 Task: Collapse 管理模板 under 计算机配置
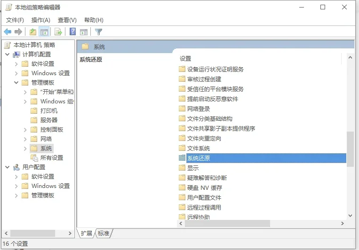point(16,83)
